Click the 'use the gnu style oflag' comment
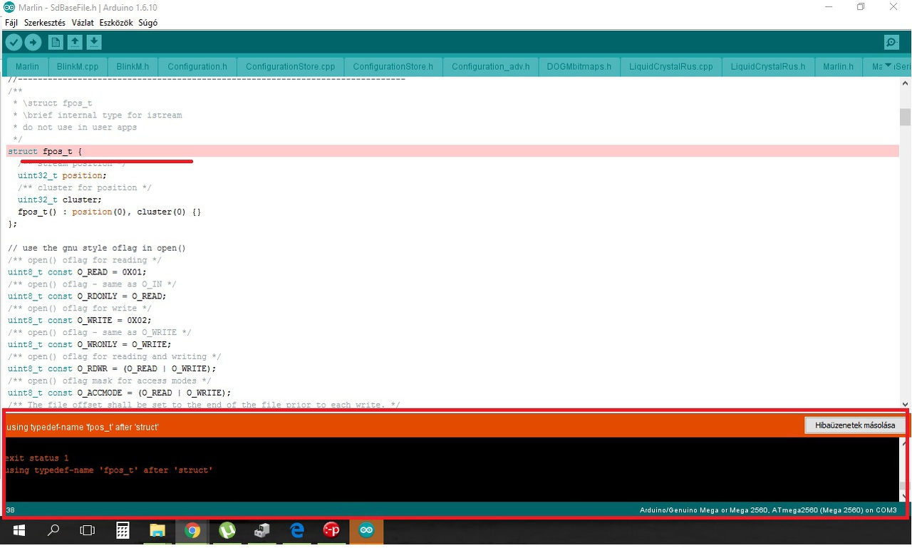Screen dimensions: 912x548 coord(97,248)
